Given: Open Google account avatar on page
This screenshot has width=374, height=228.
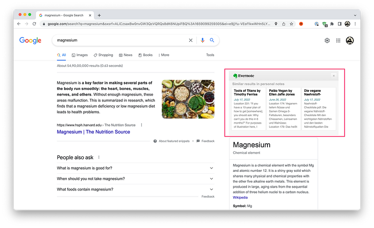Looking at the screenshot, I should (350, 41).
